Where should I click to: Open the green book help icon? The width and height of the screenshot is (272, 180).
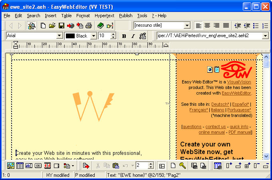(x=100, y=26)
